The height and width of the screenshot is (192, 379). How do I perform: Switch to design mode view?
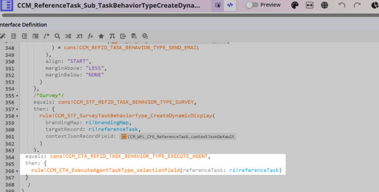(218, 5)
